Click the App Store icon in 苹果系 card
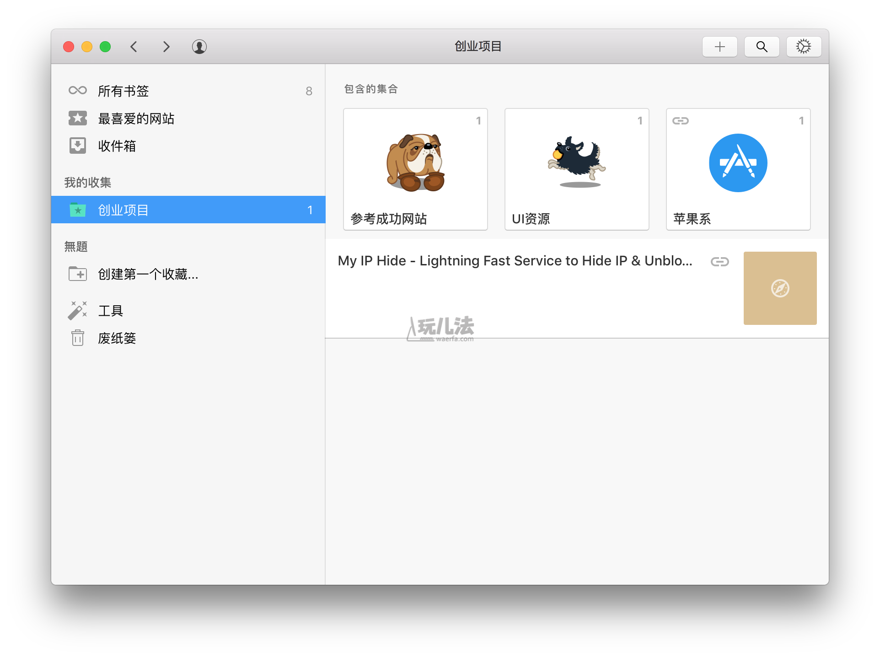The width and height of the screenshot is (880, 658). [x=738, y=163]
